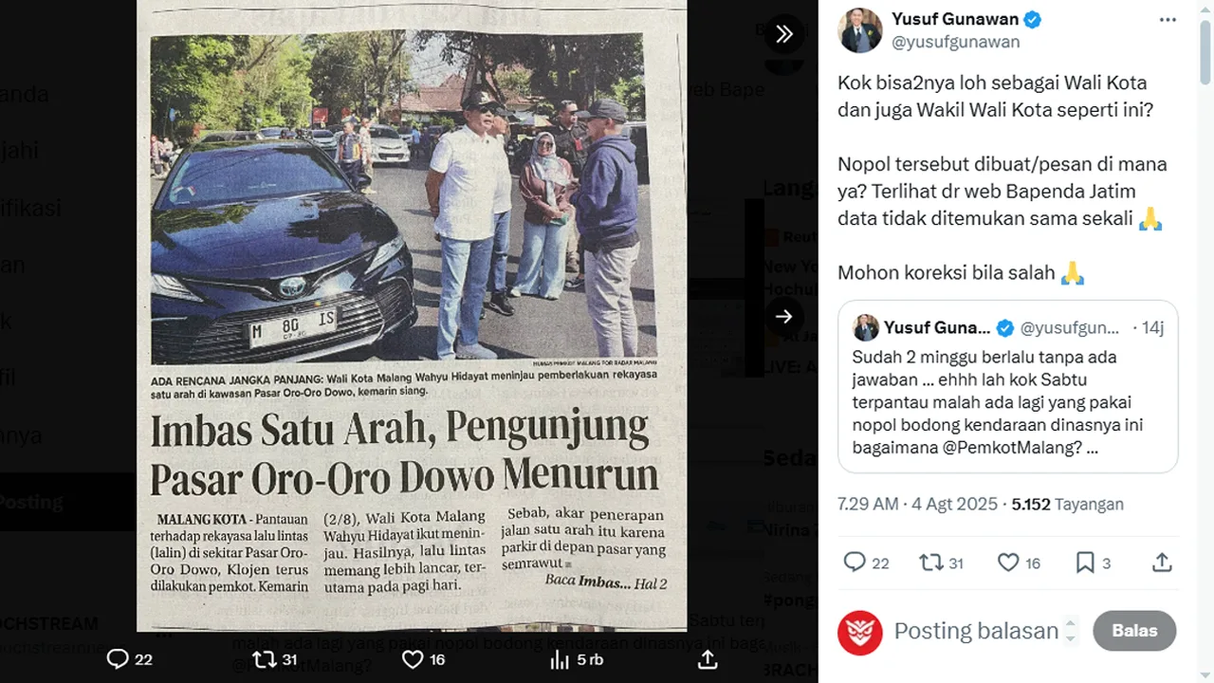This screenshot has width=1214, height=683.
Task: Click the Posting balasan reply field
Action: tap(976, 631)
